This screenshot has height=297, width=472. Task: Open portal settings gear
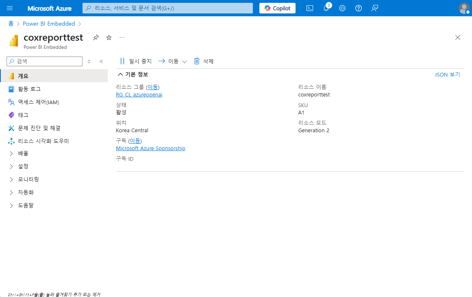coord(342,8)
